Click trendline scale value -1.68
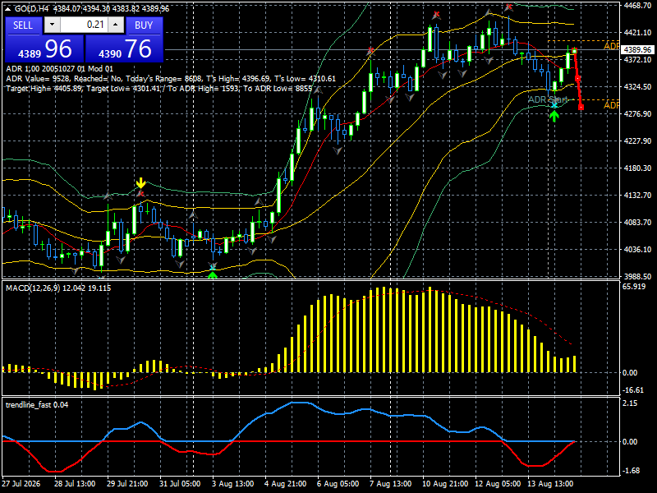 [x=631, y=470]
